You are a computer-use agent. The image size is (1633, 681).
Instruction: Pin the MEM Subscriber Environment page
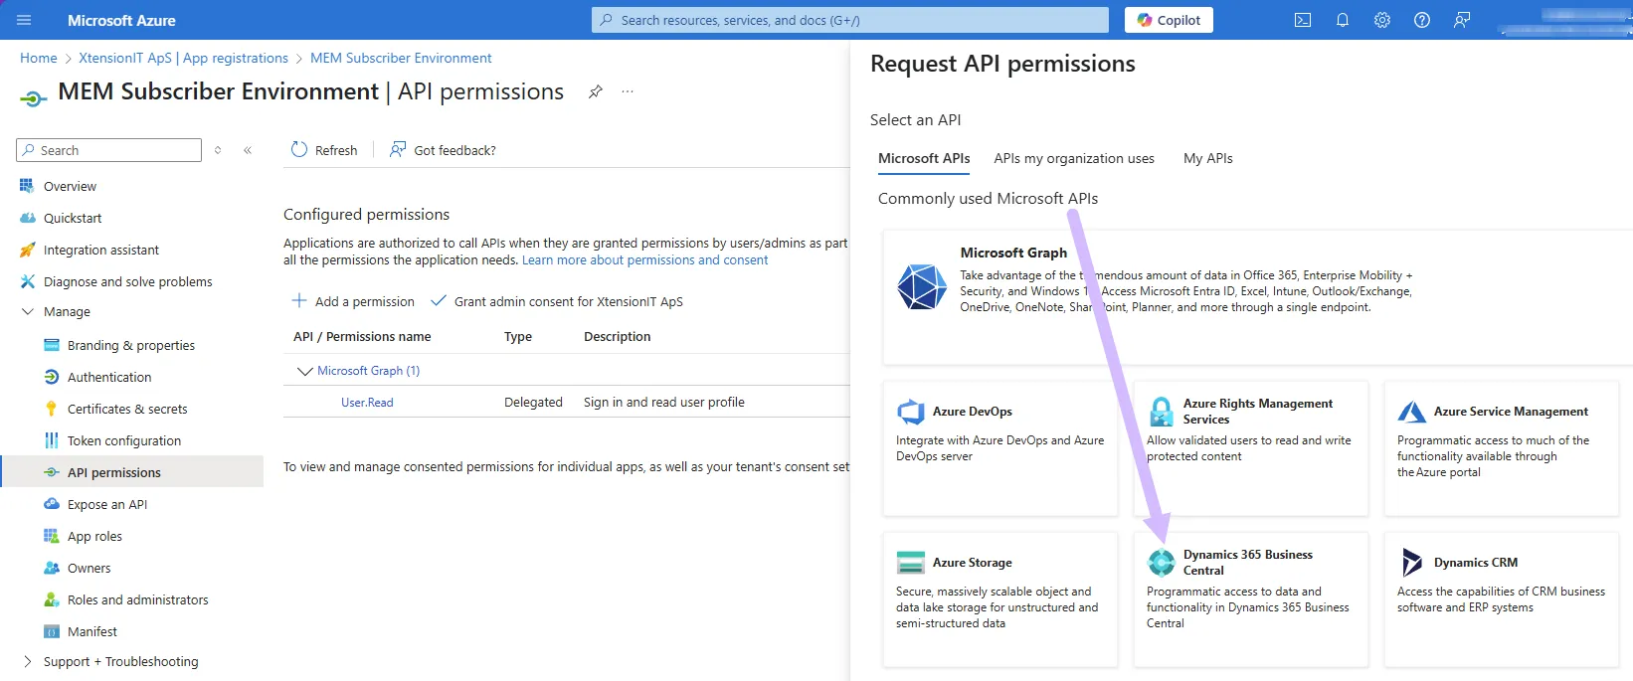(x=595, y=91)
